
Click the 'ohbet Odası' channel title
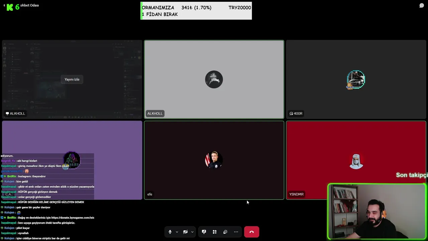point(29,5)
